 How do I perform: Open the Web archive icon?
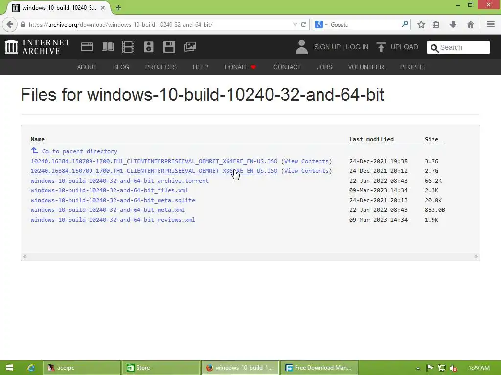(x=87, y=47)
